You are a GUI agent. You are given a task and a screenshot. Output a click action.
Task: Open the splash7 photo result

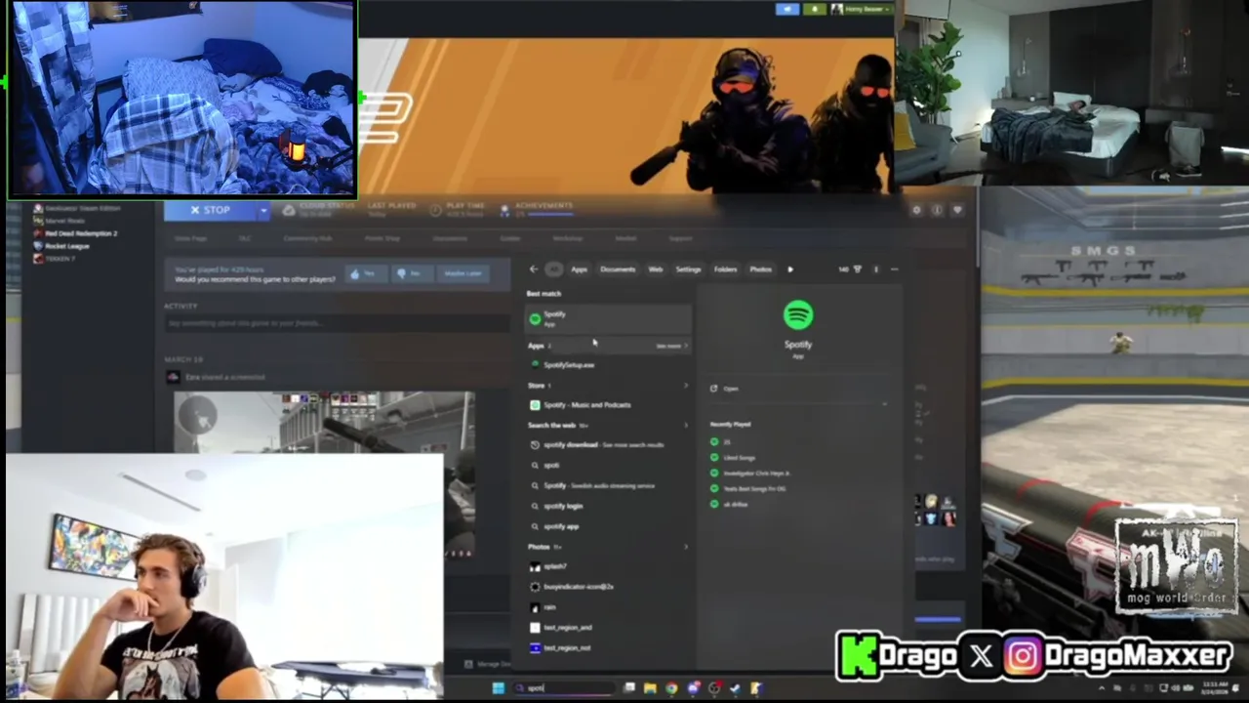[609, 566]
